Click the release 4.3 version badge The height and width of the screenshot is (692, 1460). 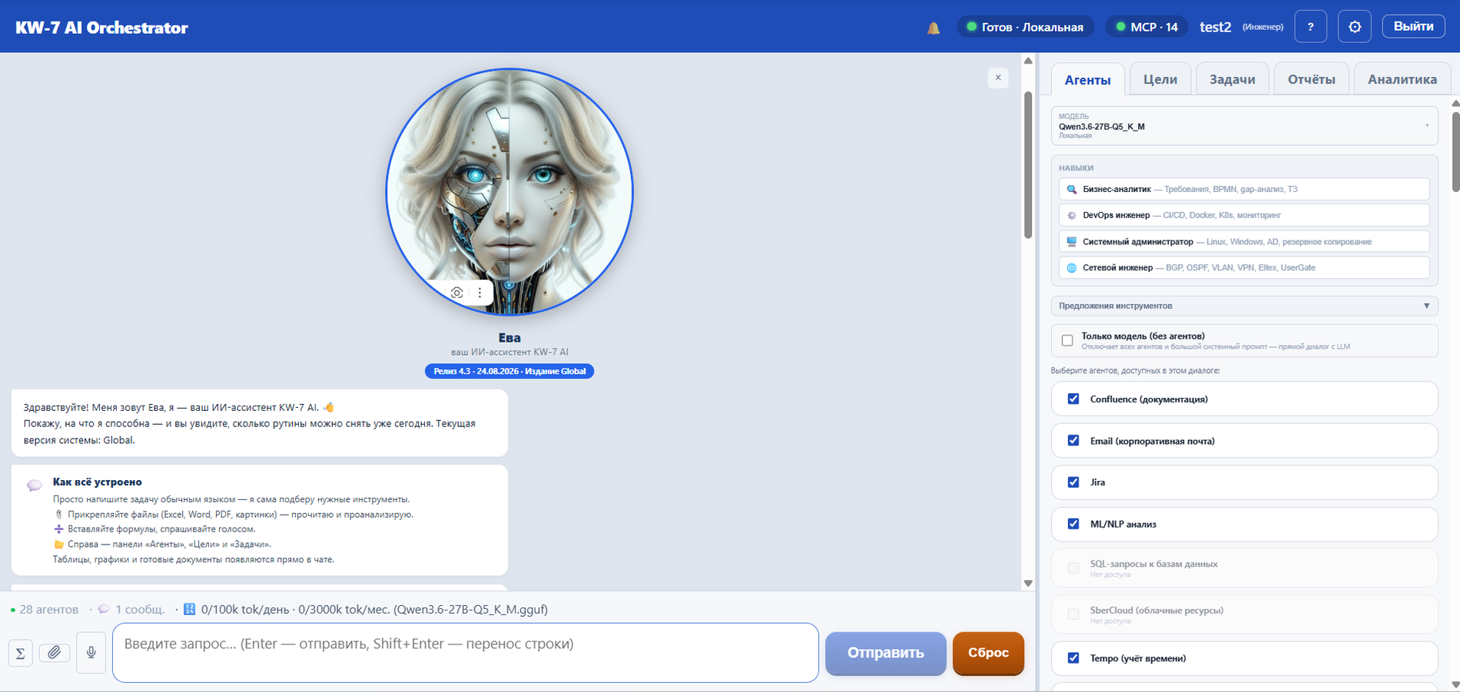[509, 371]
